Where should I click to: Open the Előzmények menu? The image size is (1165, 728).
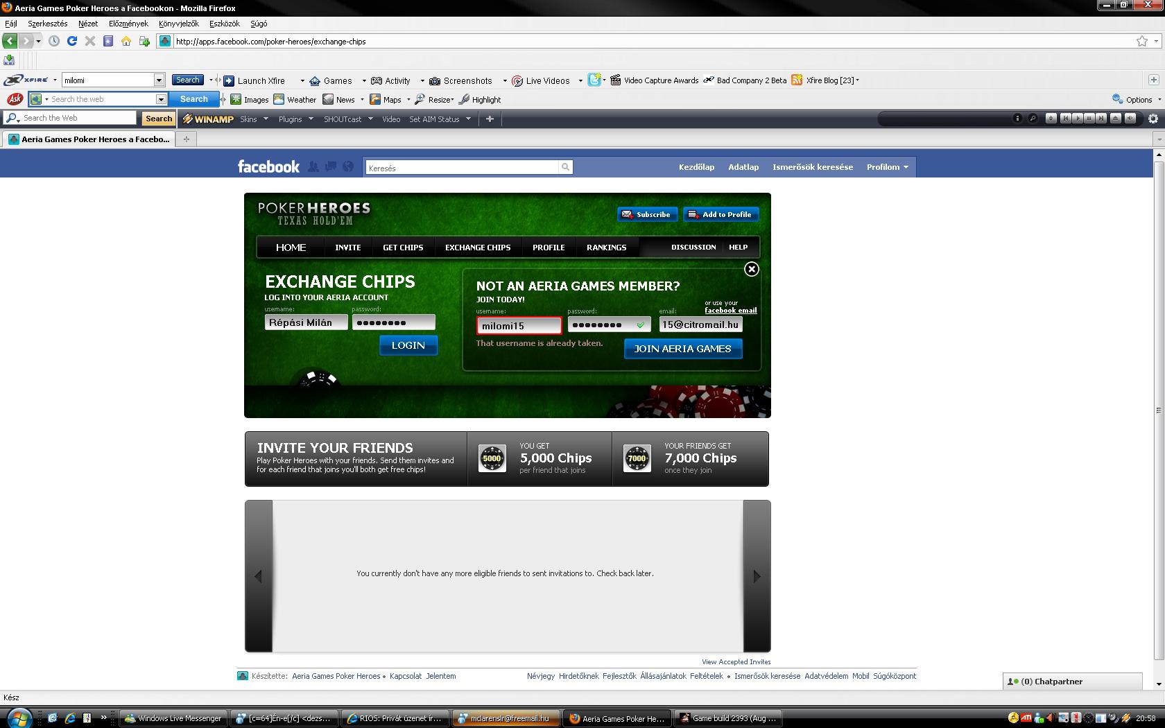click(x=128, y=24)
